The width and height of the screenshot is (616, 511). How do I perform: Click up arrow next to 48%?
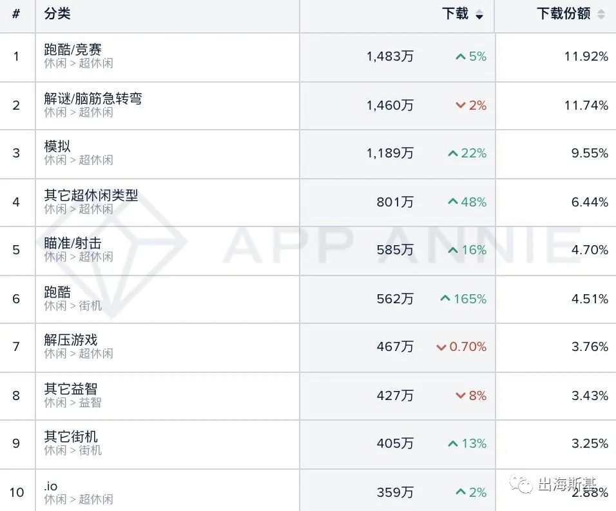coord(453,202)
